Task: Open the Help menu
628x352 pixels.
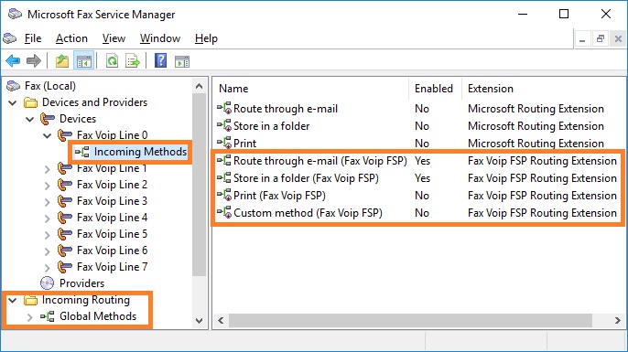Action: [x=206, y=38]
